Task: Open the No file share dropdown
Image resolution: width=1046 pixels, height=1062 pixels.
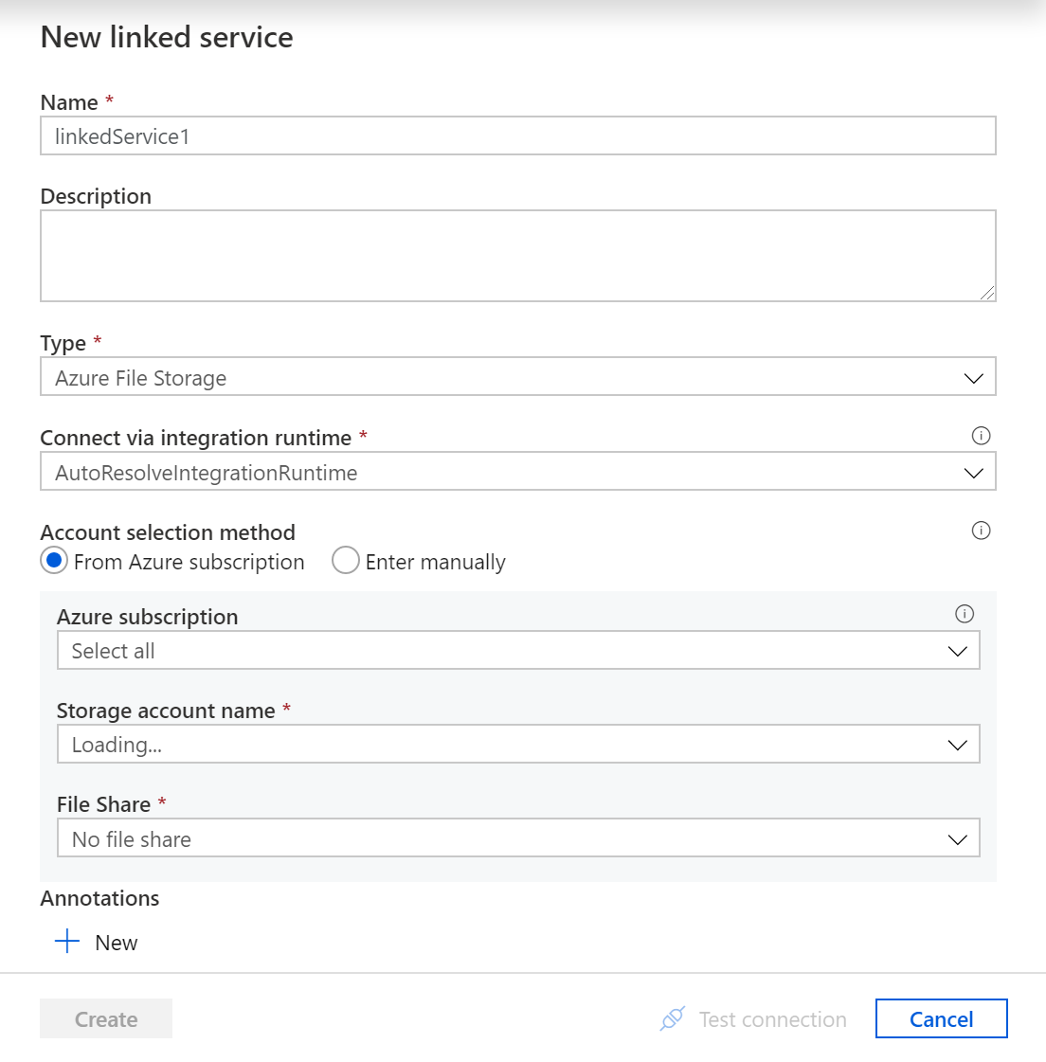Action: (502, 839)
